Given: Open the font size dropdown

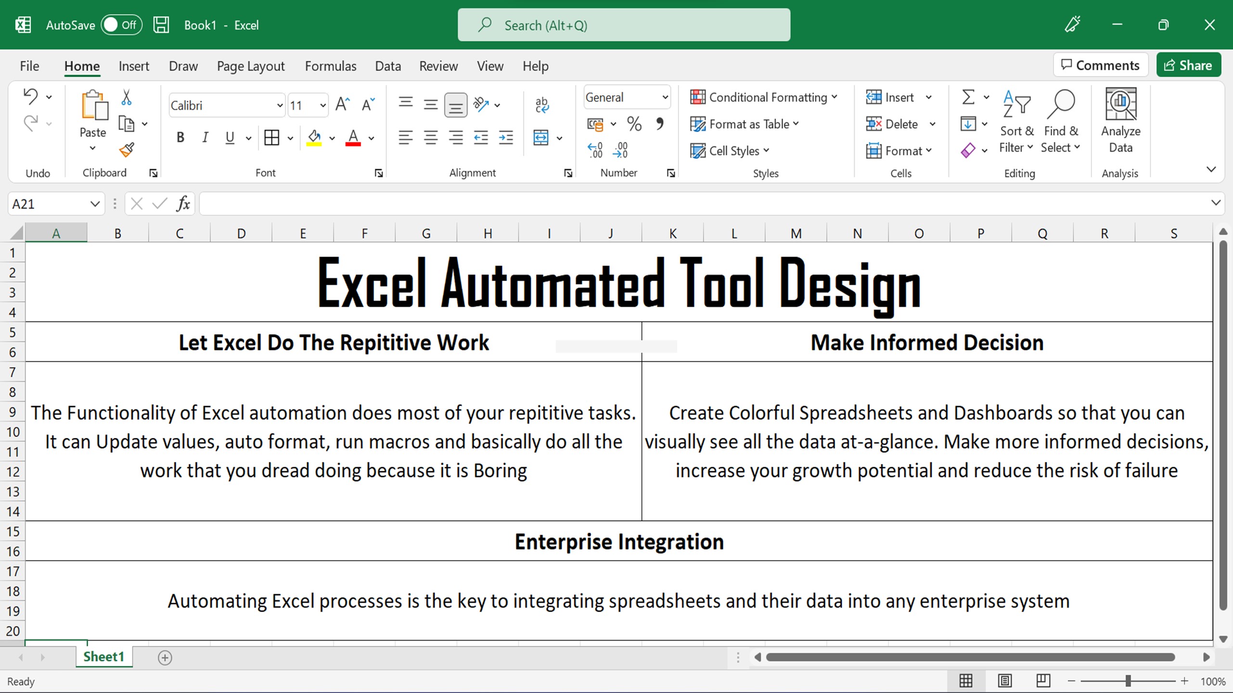Looking at the screenshot, I should 322,105.
